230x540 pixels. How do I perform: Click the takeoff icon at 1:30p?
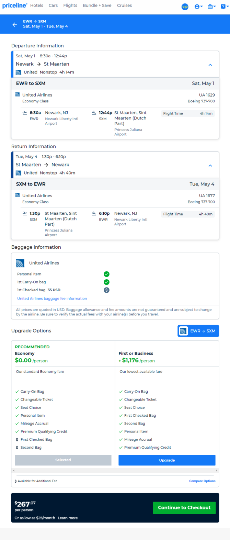pyautogui.click(x=25, y=213)
